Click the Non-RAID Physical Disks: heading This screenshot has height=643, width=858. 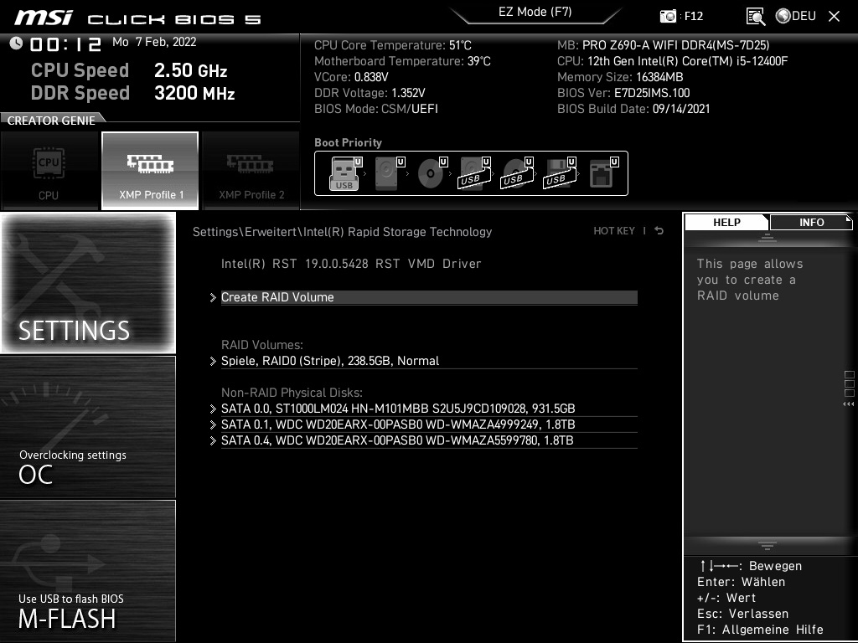[292, 393]
